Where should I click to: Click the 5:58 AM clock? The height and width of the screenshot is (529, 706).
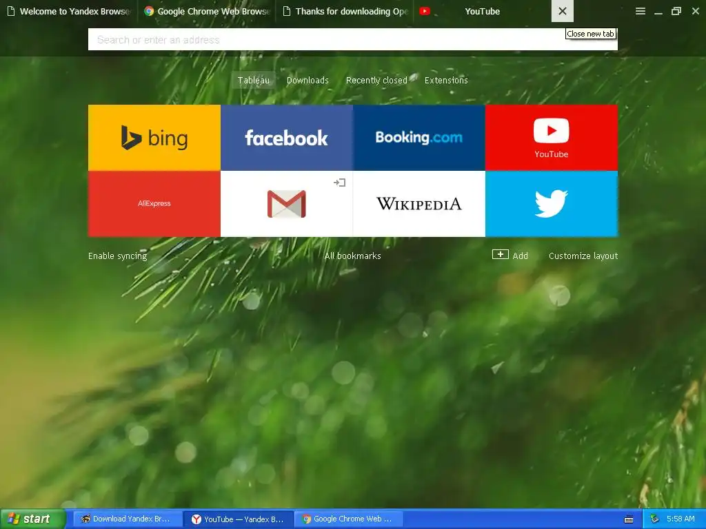(x=680, y=519)
